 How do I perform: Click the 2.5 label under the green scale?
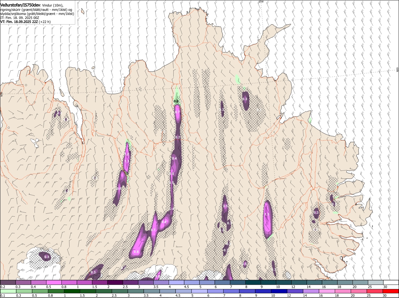click(x=114, y=296)
